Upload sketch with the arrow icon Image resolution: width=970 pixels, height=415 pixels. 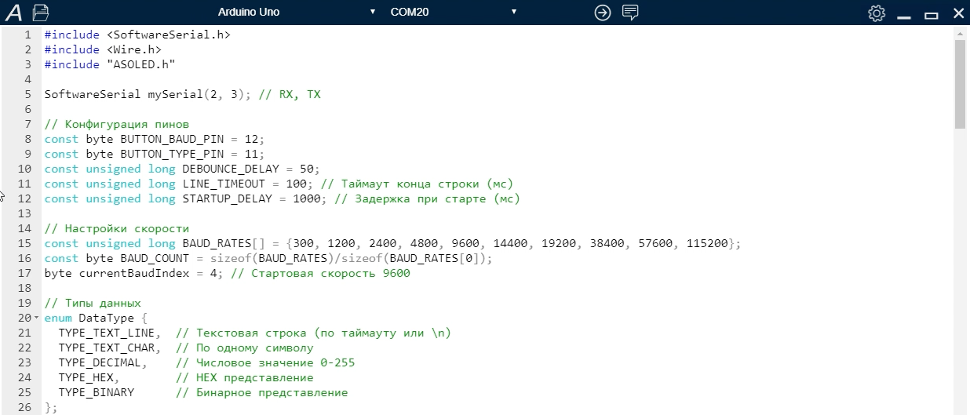pyautogui.click(x=602, y=13)
